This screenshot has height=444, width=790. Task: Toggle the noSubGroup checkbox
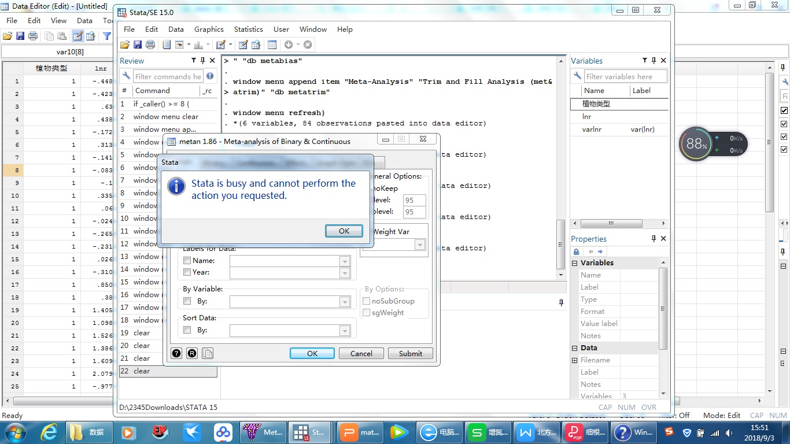[366, 301]
